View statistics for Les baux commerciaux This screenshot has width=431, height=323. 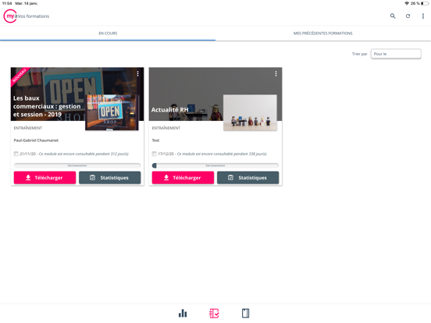tap(109, 178)
